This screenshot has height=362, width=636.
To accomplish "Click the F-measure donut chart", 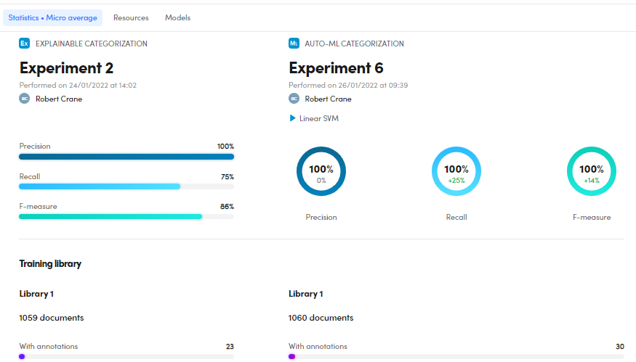I will pos(591,172).
